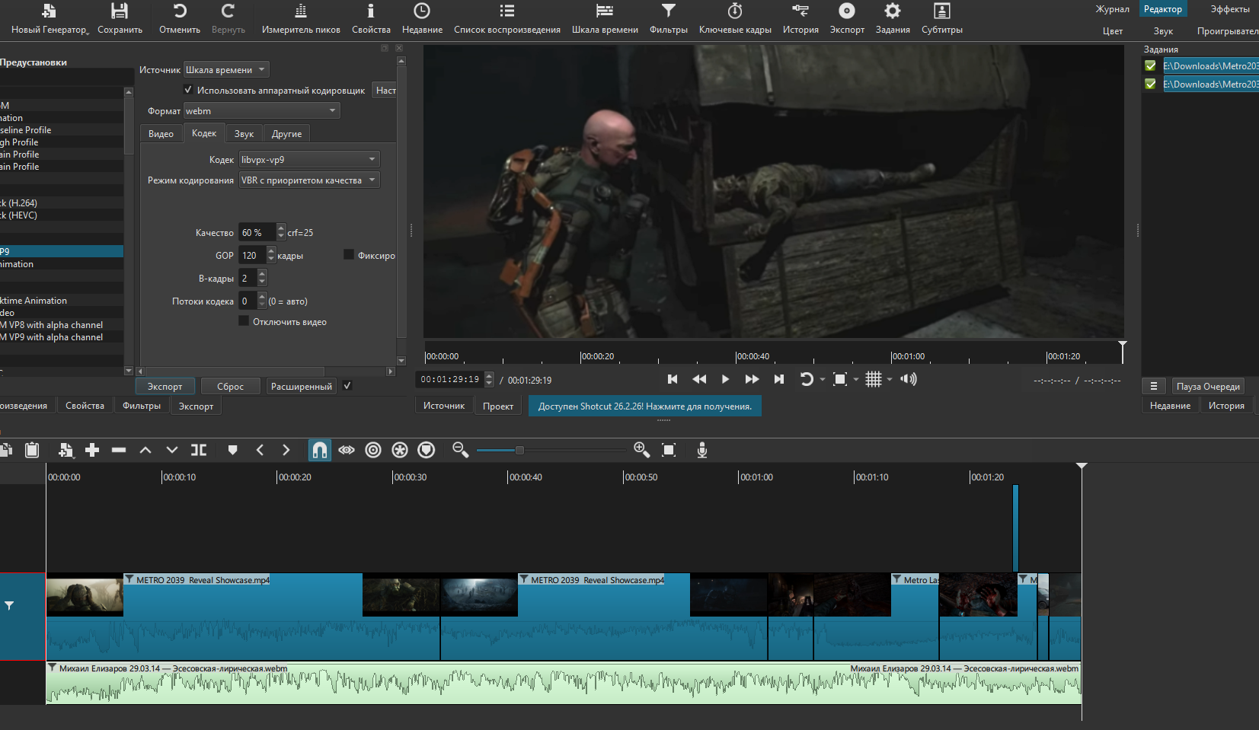
Task: Click the timeline zoom-to-fit icon
Action: 669,451
